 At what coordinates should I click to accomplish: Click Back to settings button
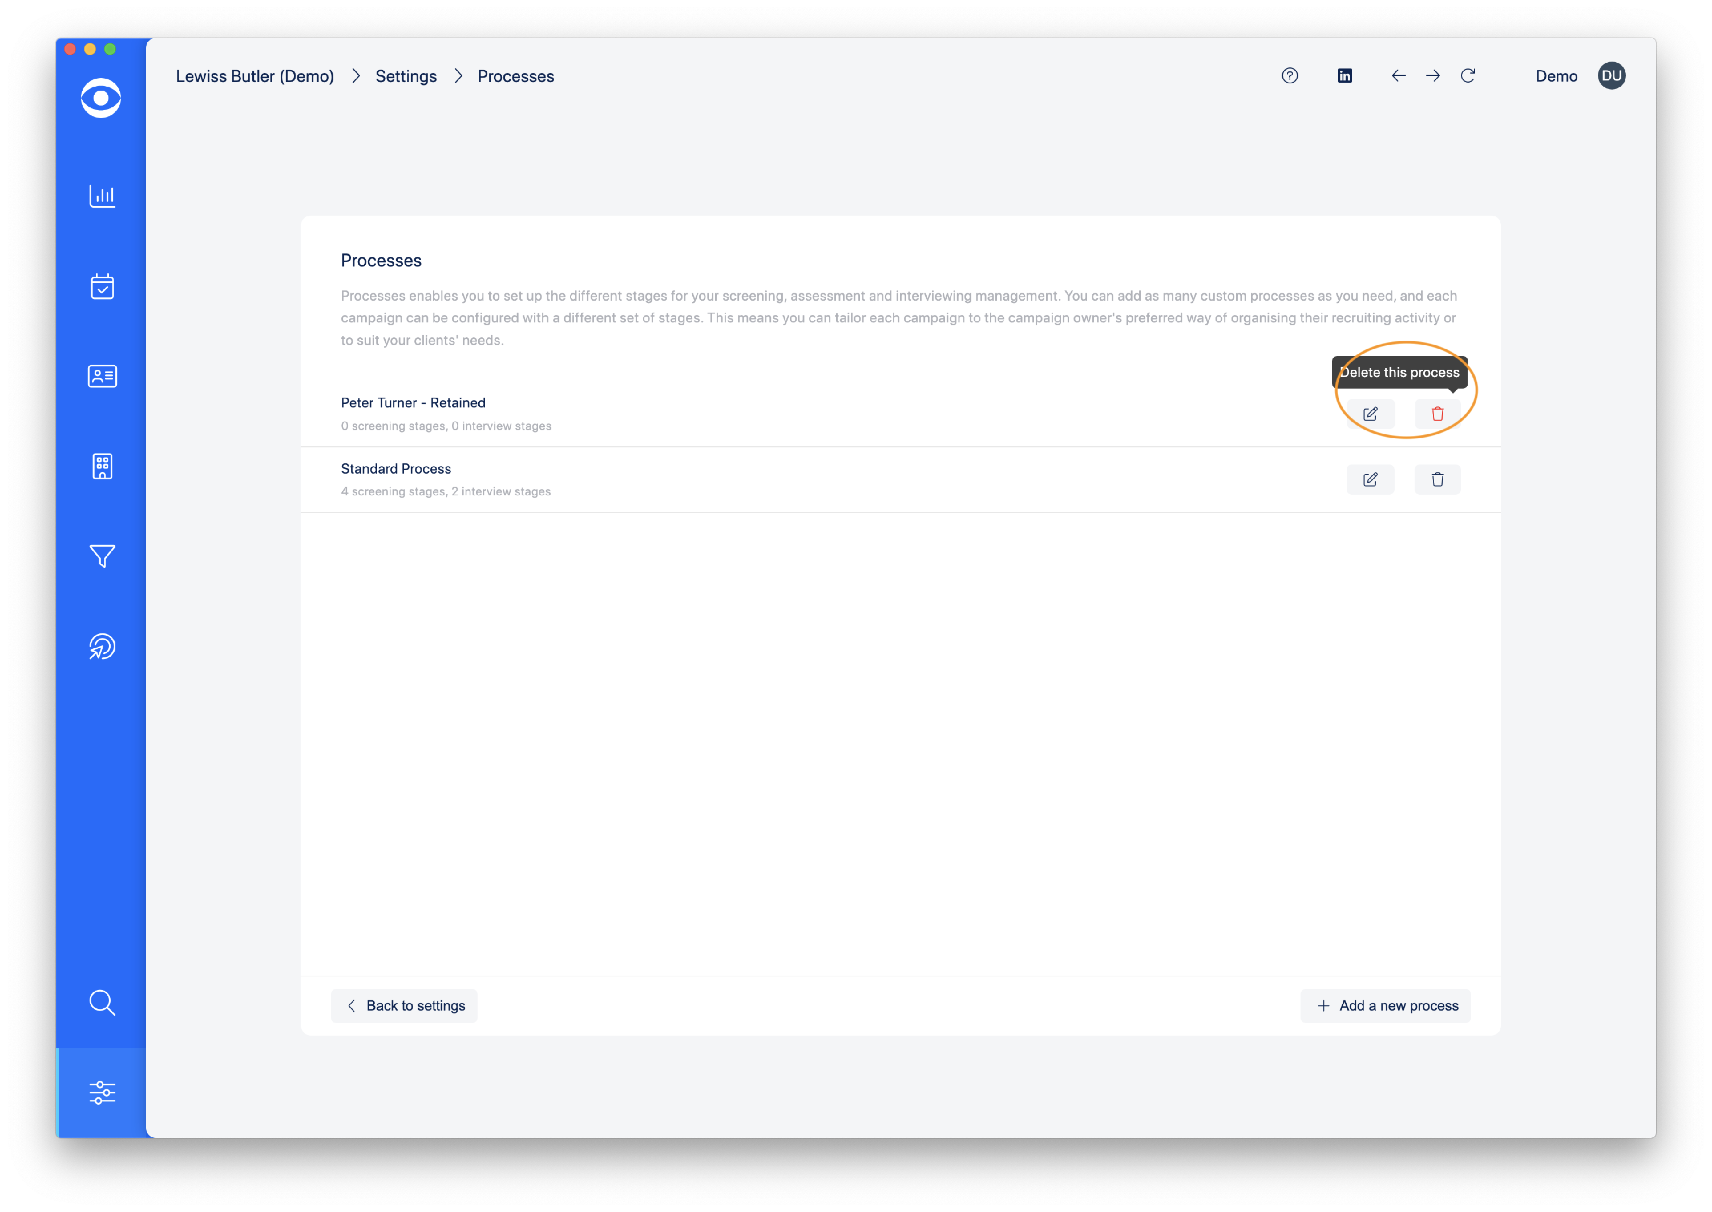(x=405, y=1006)
